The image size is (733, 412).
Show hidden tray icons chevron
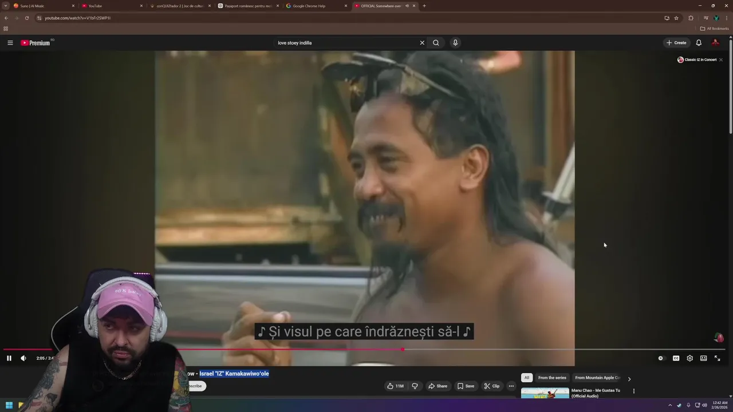pos(670,405)
